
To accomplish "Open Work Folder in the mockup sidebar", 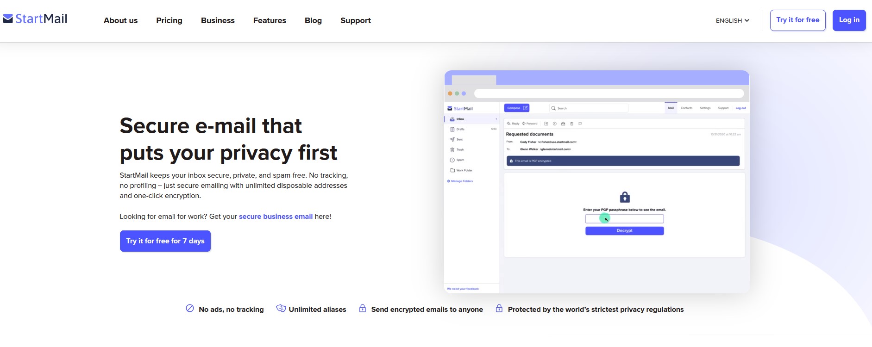I will click(471, 170).
